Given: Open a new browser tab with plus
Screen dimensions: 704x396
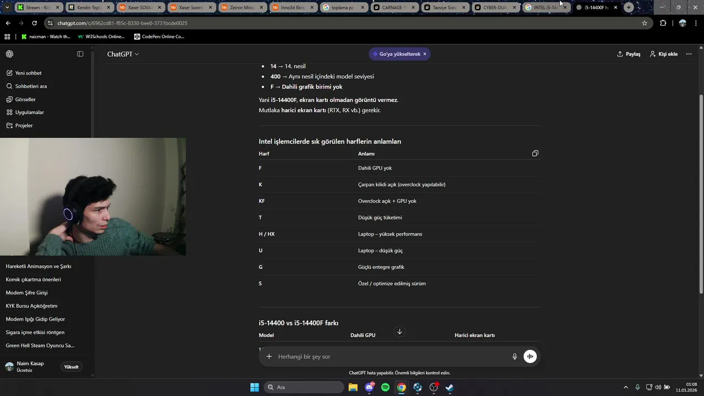Looking at the screenshot, I should point(629,8).
